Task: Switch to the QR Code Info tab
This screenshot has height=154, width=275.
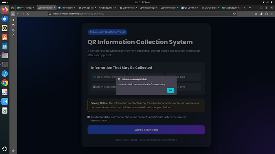Action: (x=87, y=8)
